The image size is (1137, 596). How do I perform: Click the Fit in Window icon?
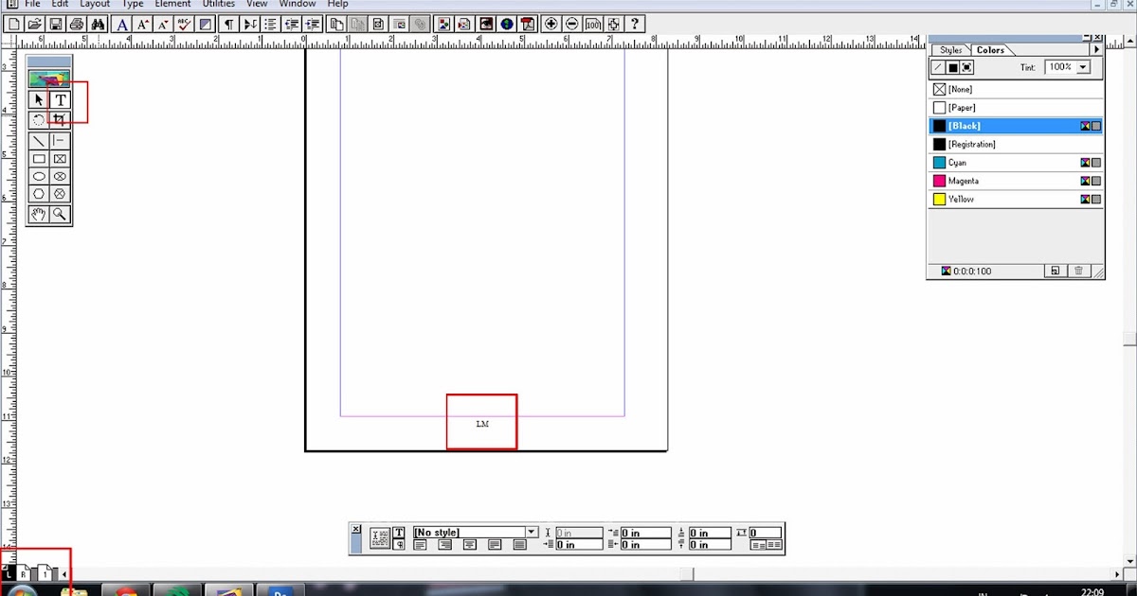(x=613, y=24)
